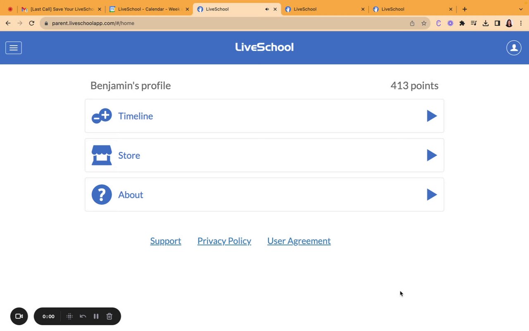This screenshot has height=331, width=529.
Task: Close the Gmail Last Call tab
Action: (100, 9)
